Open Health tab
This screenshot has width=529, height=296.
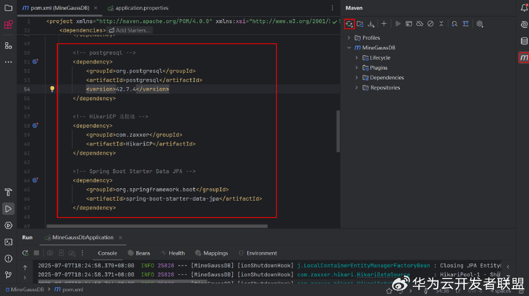(173, 253)
